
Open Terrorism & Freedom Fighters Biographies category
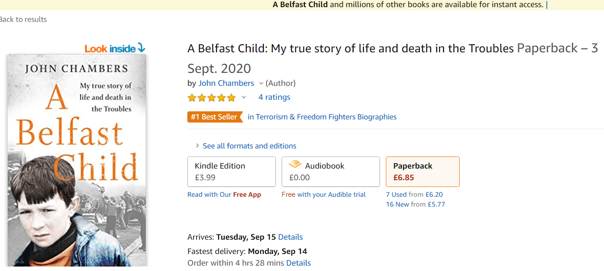click(x=322, y=117)
